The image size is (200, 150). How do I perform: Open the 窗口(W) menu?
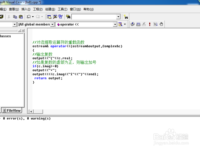coord(75,9)
